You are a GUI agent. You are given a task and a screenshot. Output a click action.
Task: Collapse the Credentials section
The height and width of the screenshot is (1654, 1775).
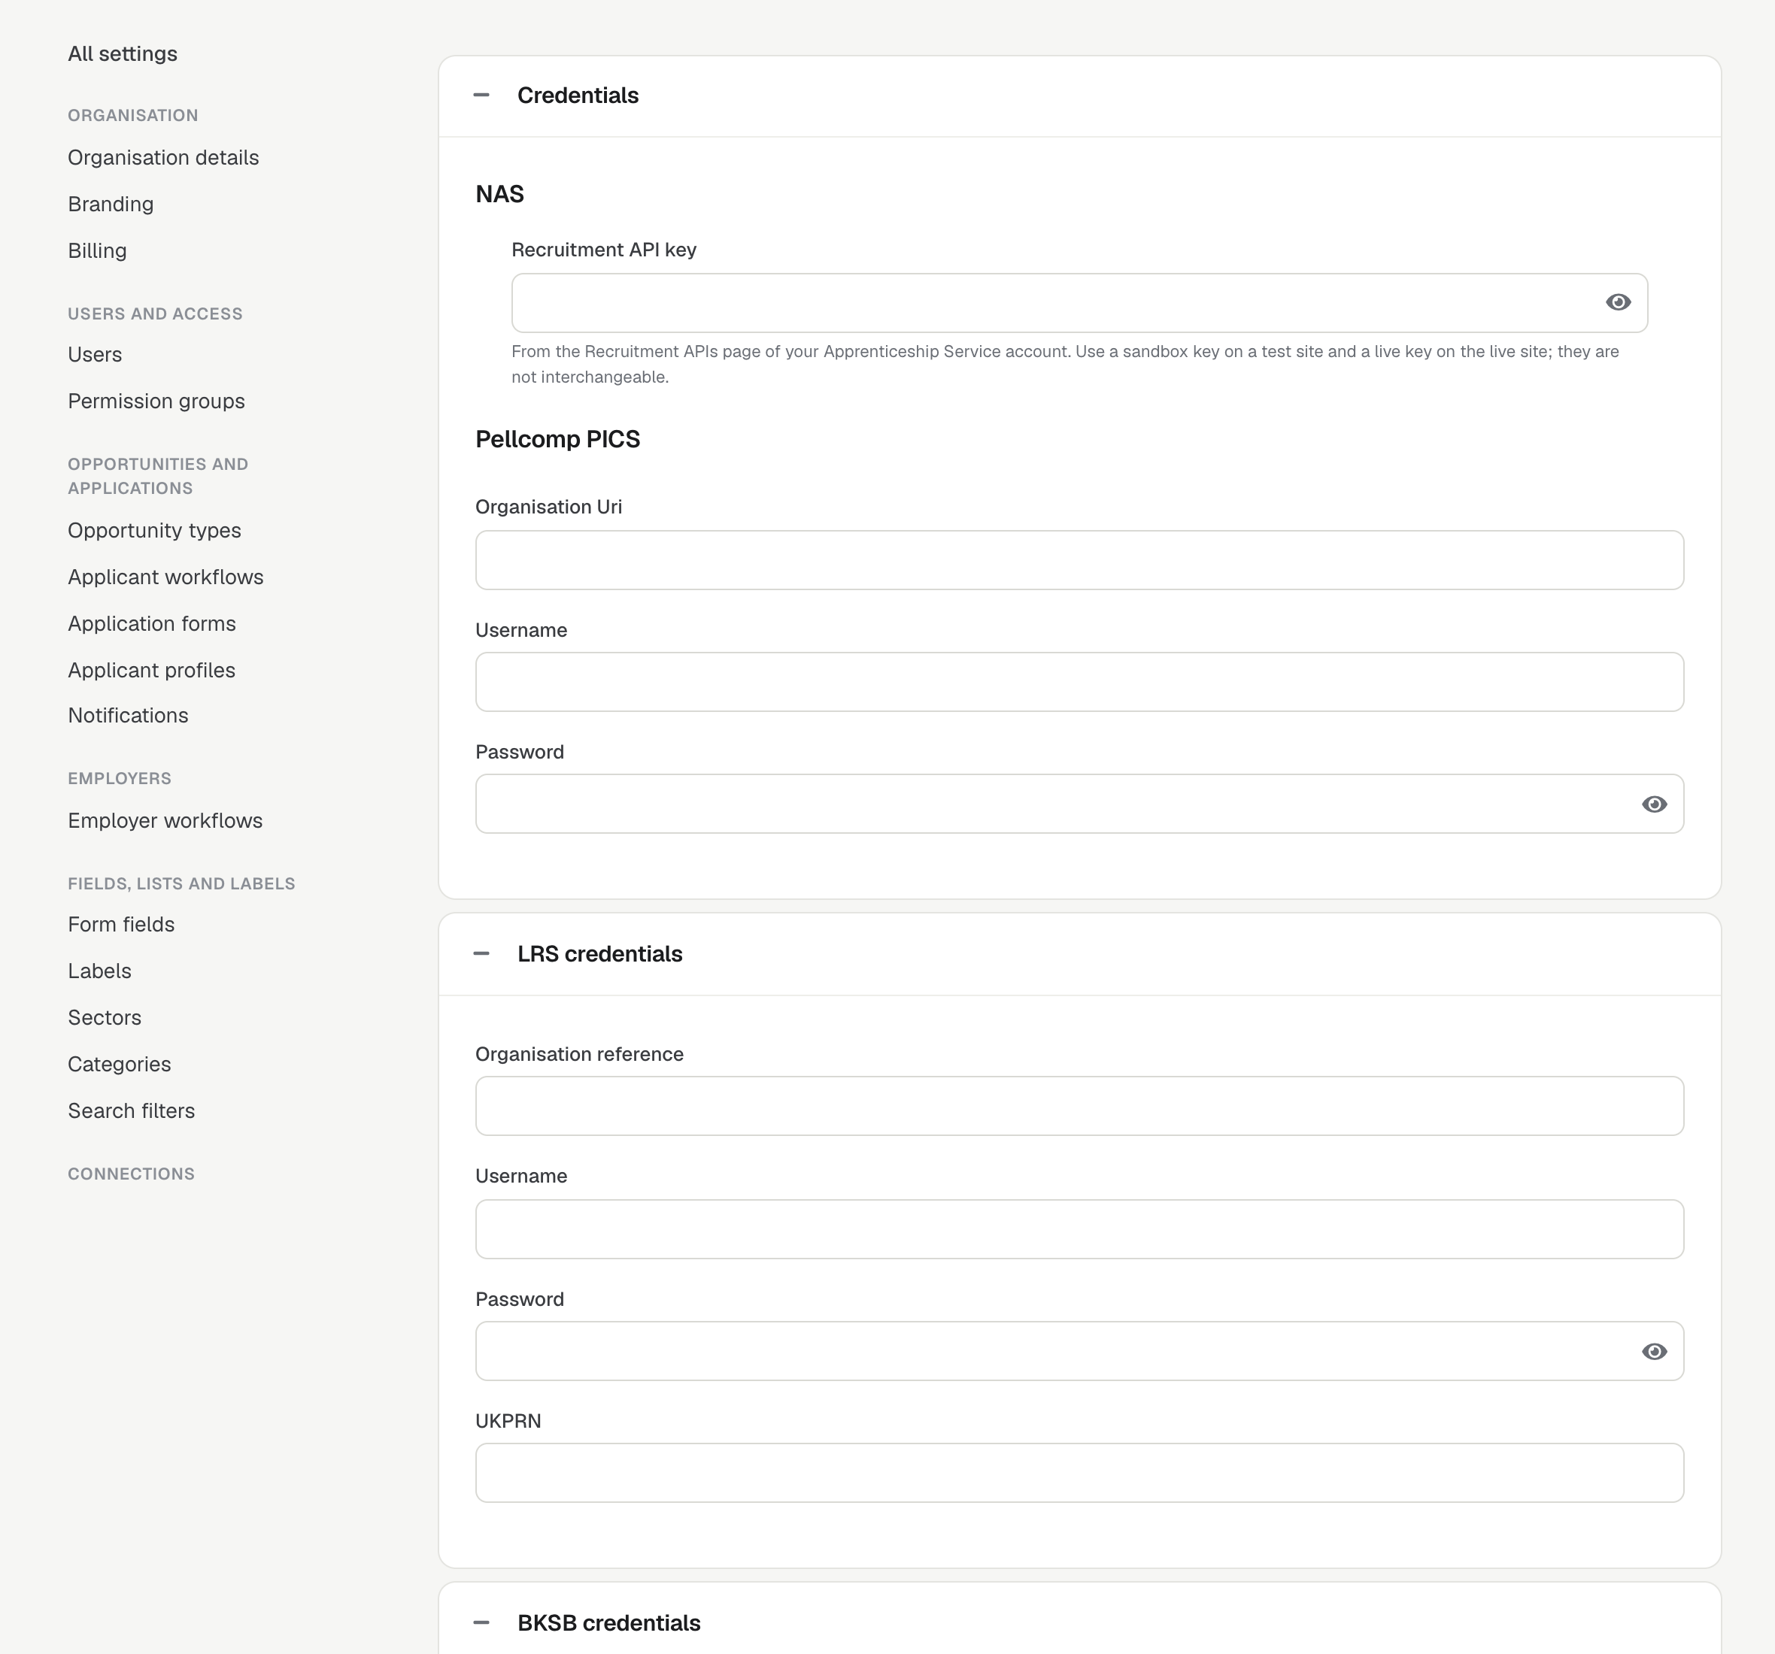(481, 95)
